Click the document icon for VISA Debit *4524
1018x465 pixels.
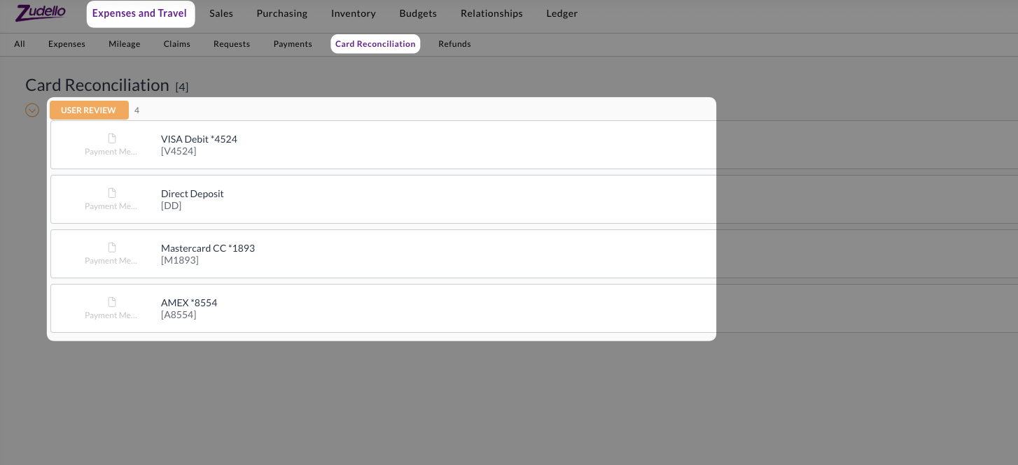click(x=112, y=138)
